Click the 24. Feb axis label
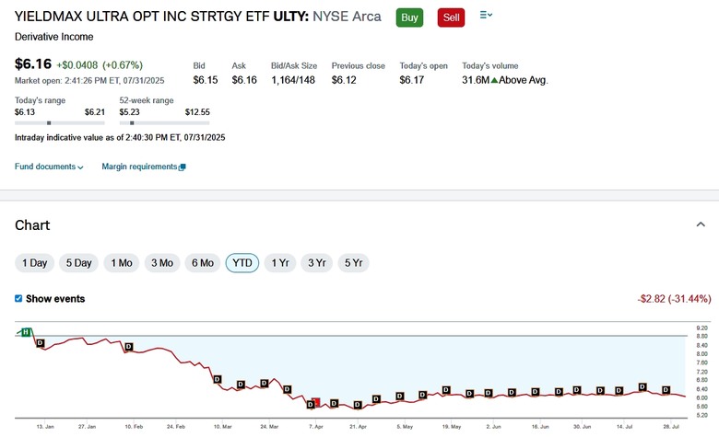Viewport: 719px width, 437px height. click(x=176, y=427)
